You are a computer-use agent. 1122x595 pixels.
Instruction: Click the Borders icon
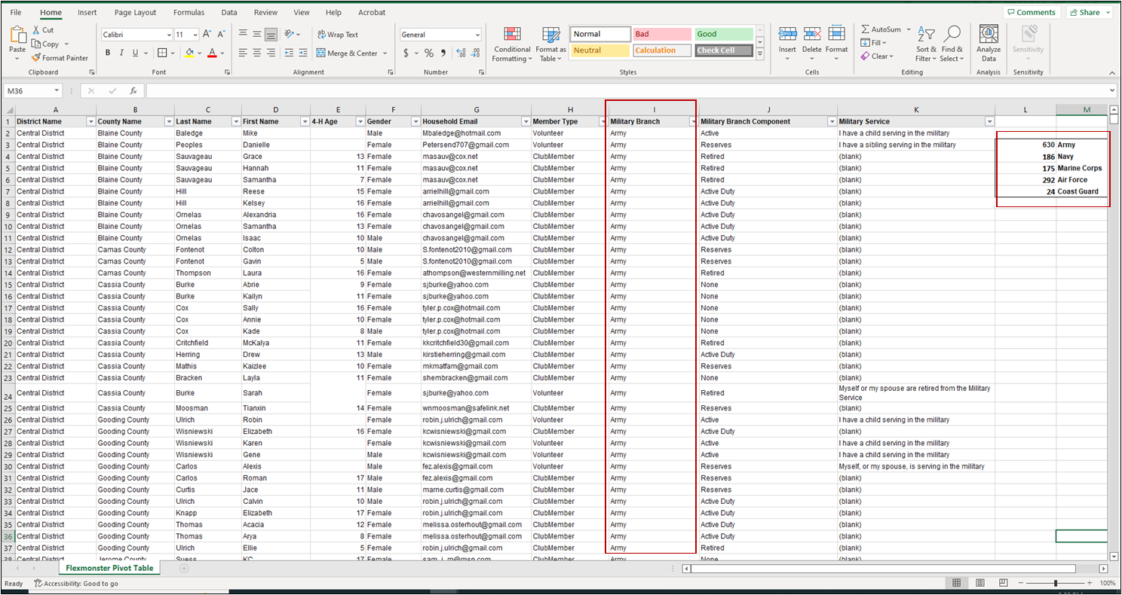[x=161, y=53]
